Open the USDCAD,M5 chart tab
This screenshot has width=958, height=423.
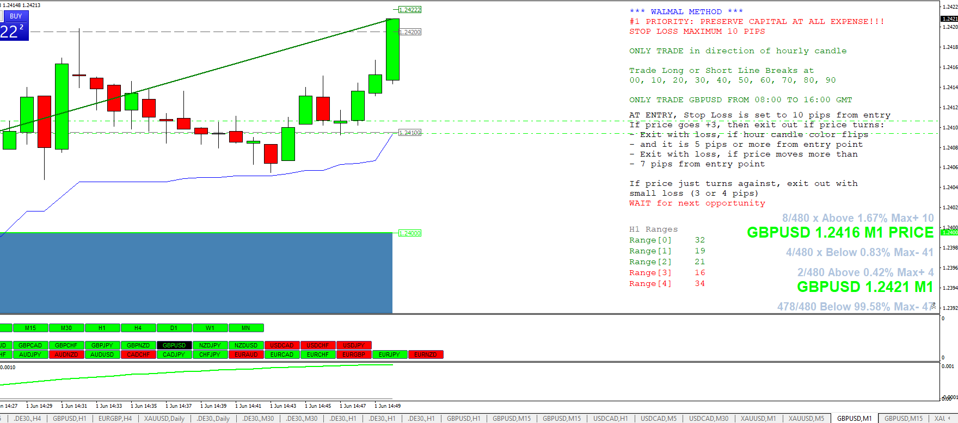tap(659, 418)
